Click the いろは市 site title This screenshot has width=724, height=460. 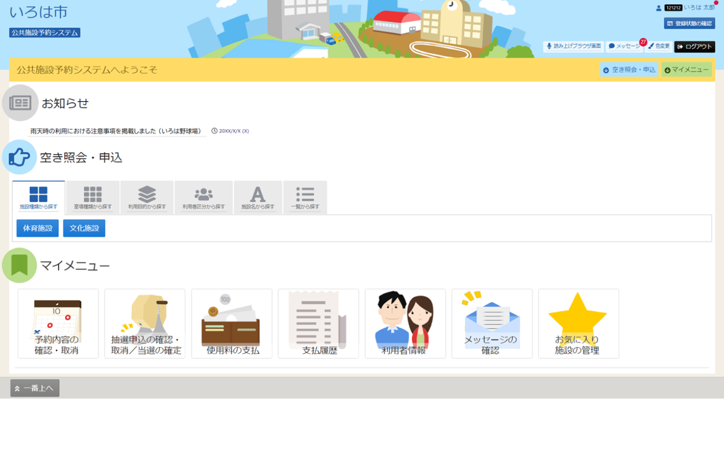(38, 12)
